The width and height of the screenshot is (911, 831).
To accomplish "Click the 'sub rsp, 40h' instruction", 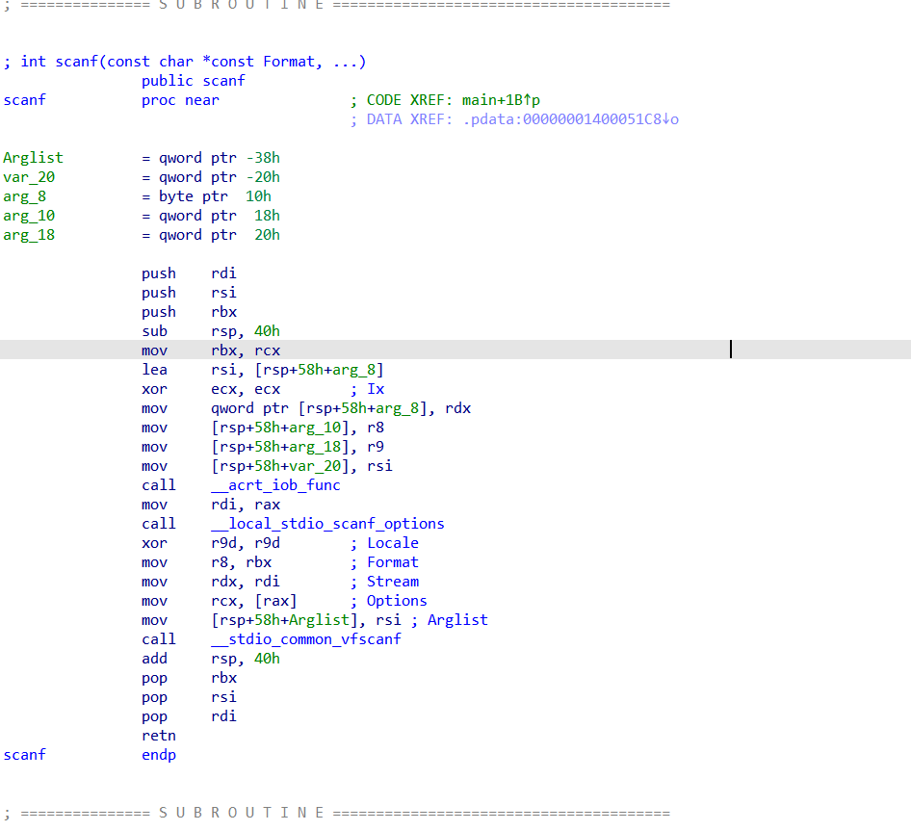I will 211,330.
